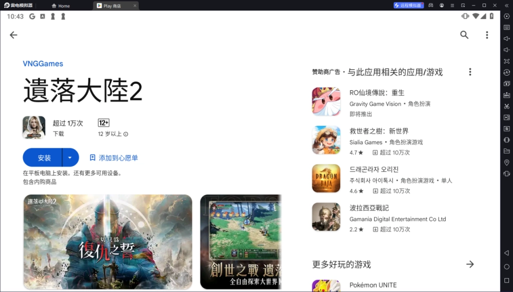Click the 包含内购商品 text
Image resolution: width=513 pixels, height=292 pixels.
tap(40, 182)
